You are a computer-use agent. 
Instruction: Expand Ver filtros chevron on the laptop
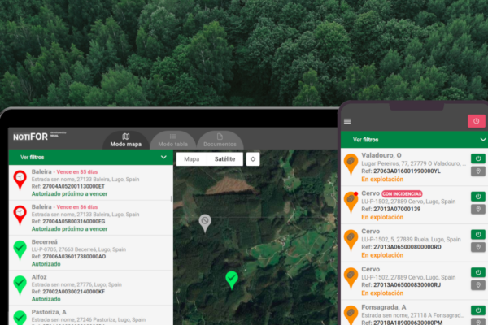pos(163,157)
